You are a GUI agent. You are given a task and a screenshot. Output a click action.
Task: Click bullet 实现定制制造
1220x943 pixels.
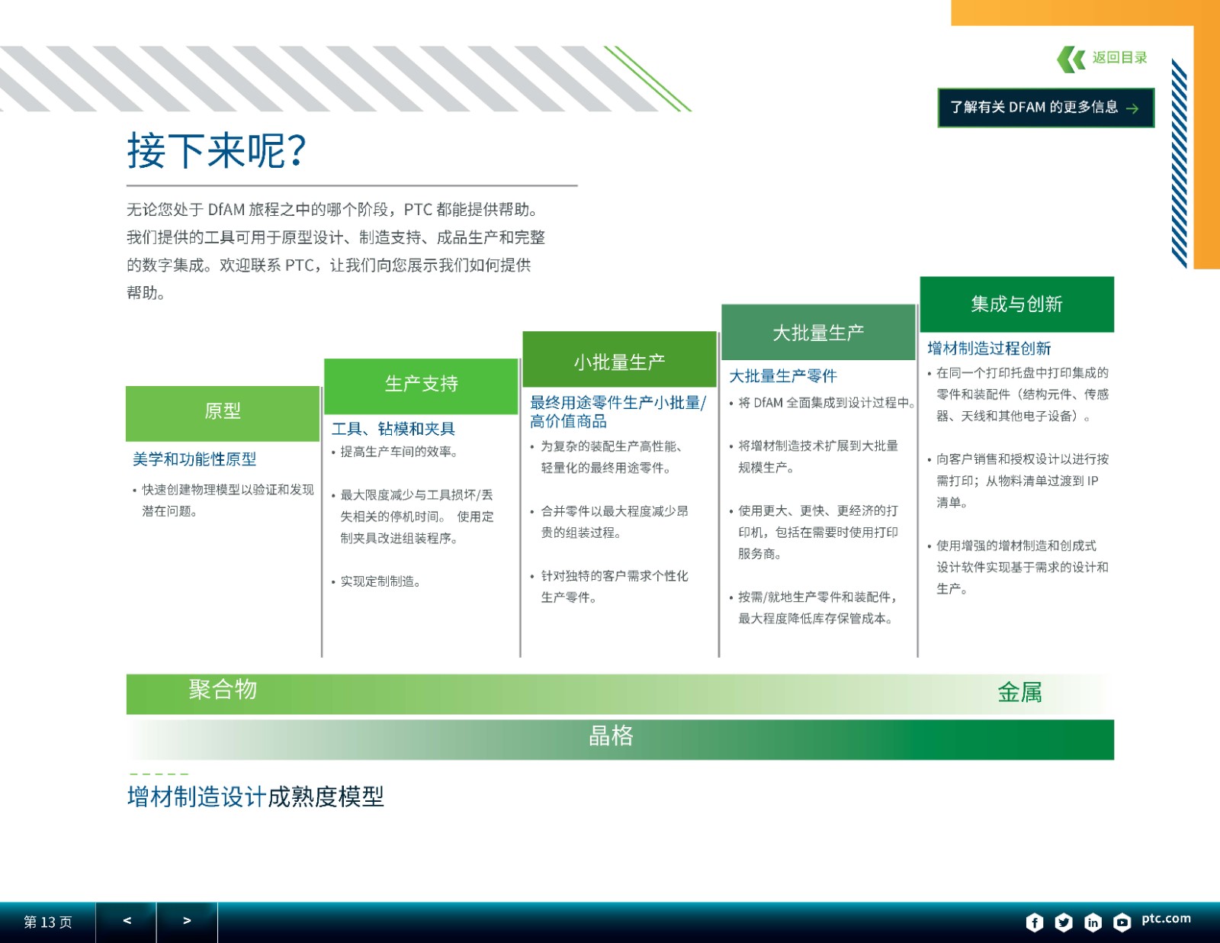380,581
